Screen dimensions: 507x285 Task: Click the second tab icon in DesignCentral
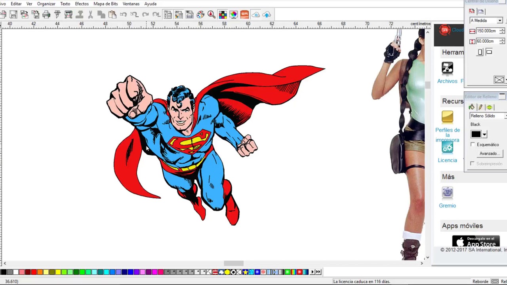coord(480,11)
